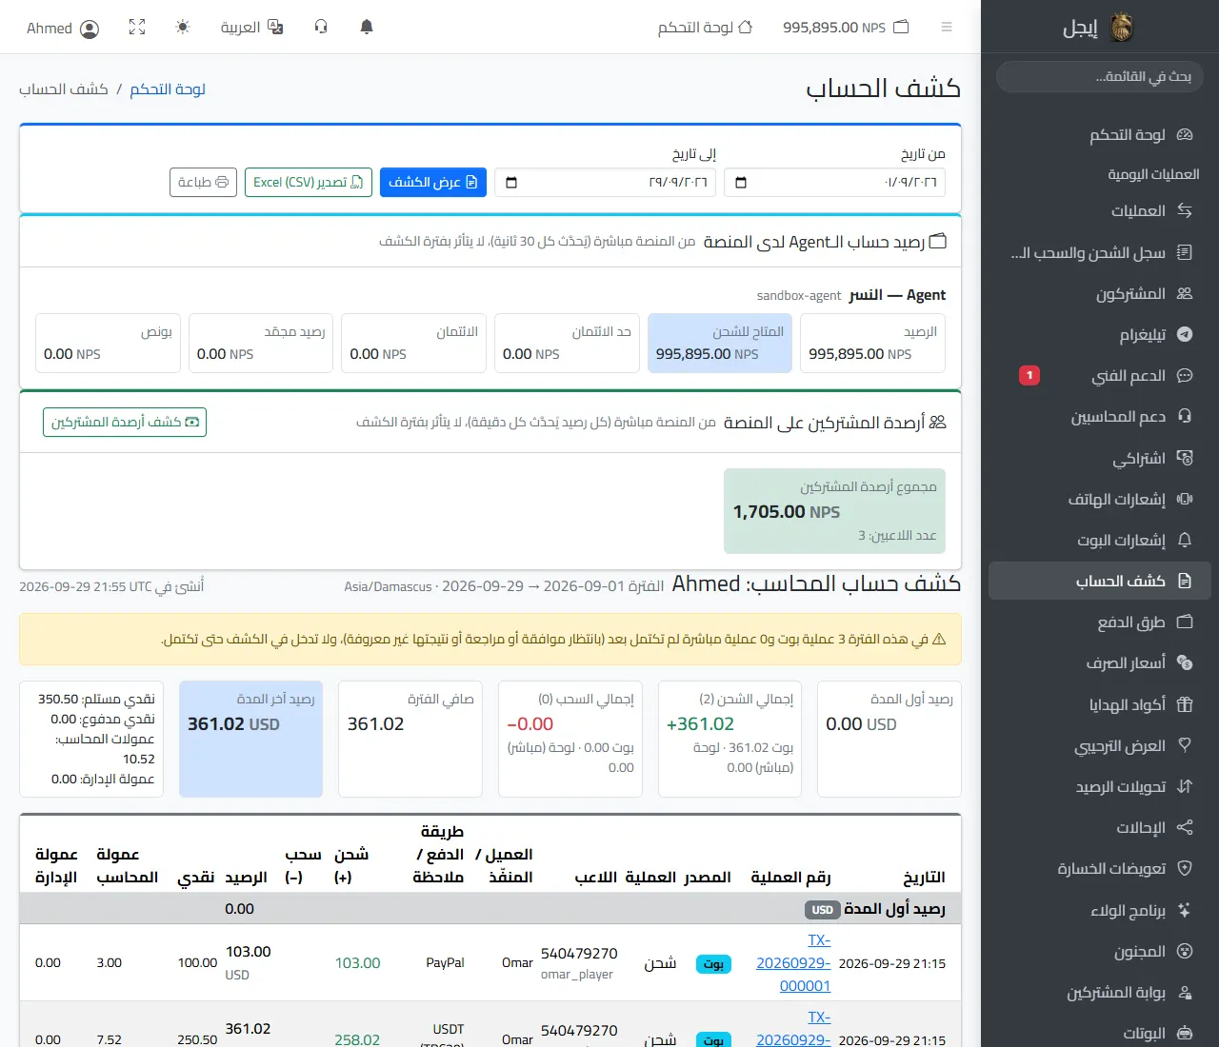Toggle the light/dark theme sun icon
Screen dimensions: 1219x1047
tap(183, 28)
